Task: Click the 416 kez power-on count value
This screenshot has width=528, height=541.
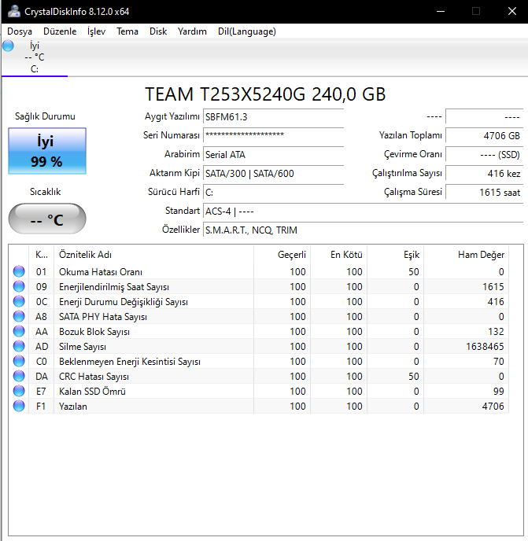Action: pyautogui.click(x=485, y=173)
